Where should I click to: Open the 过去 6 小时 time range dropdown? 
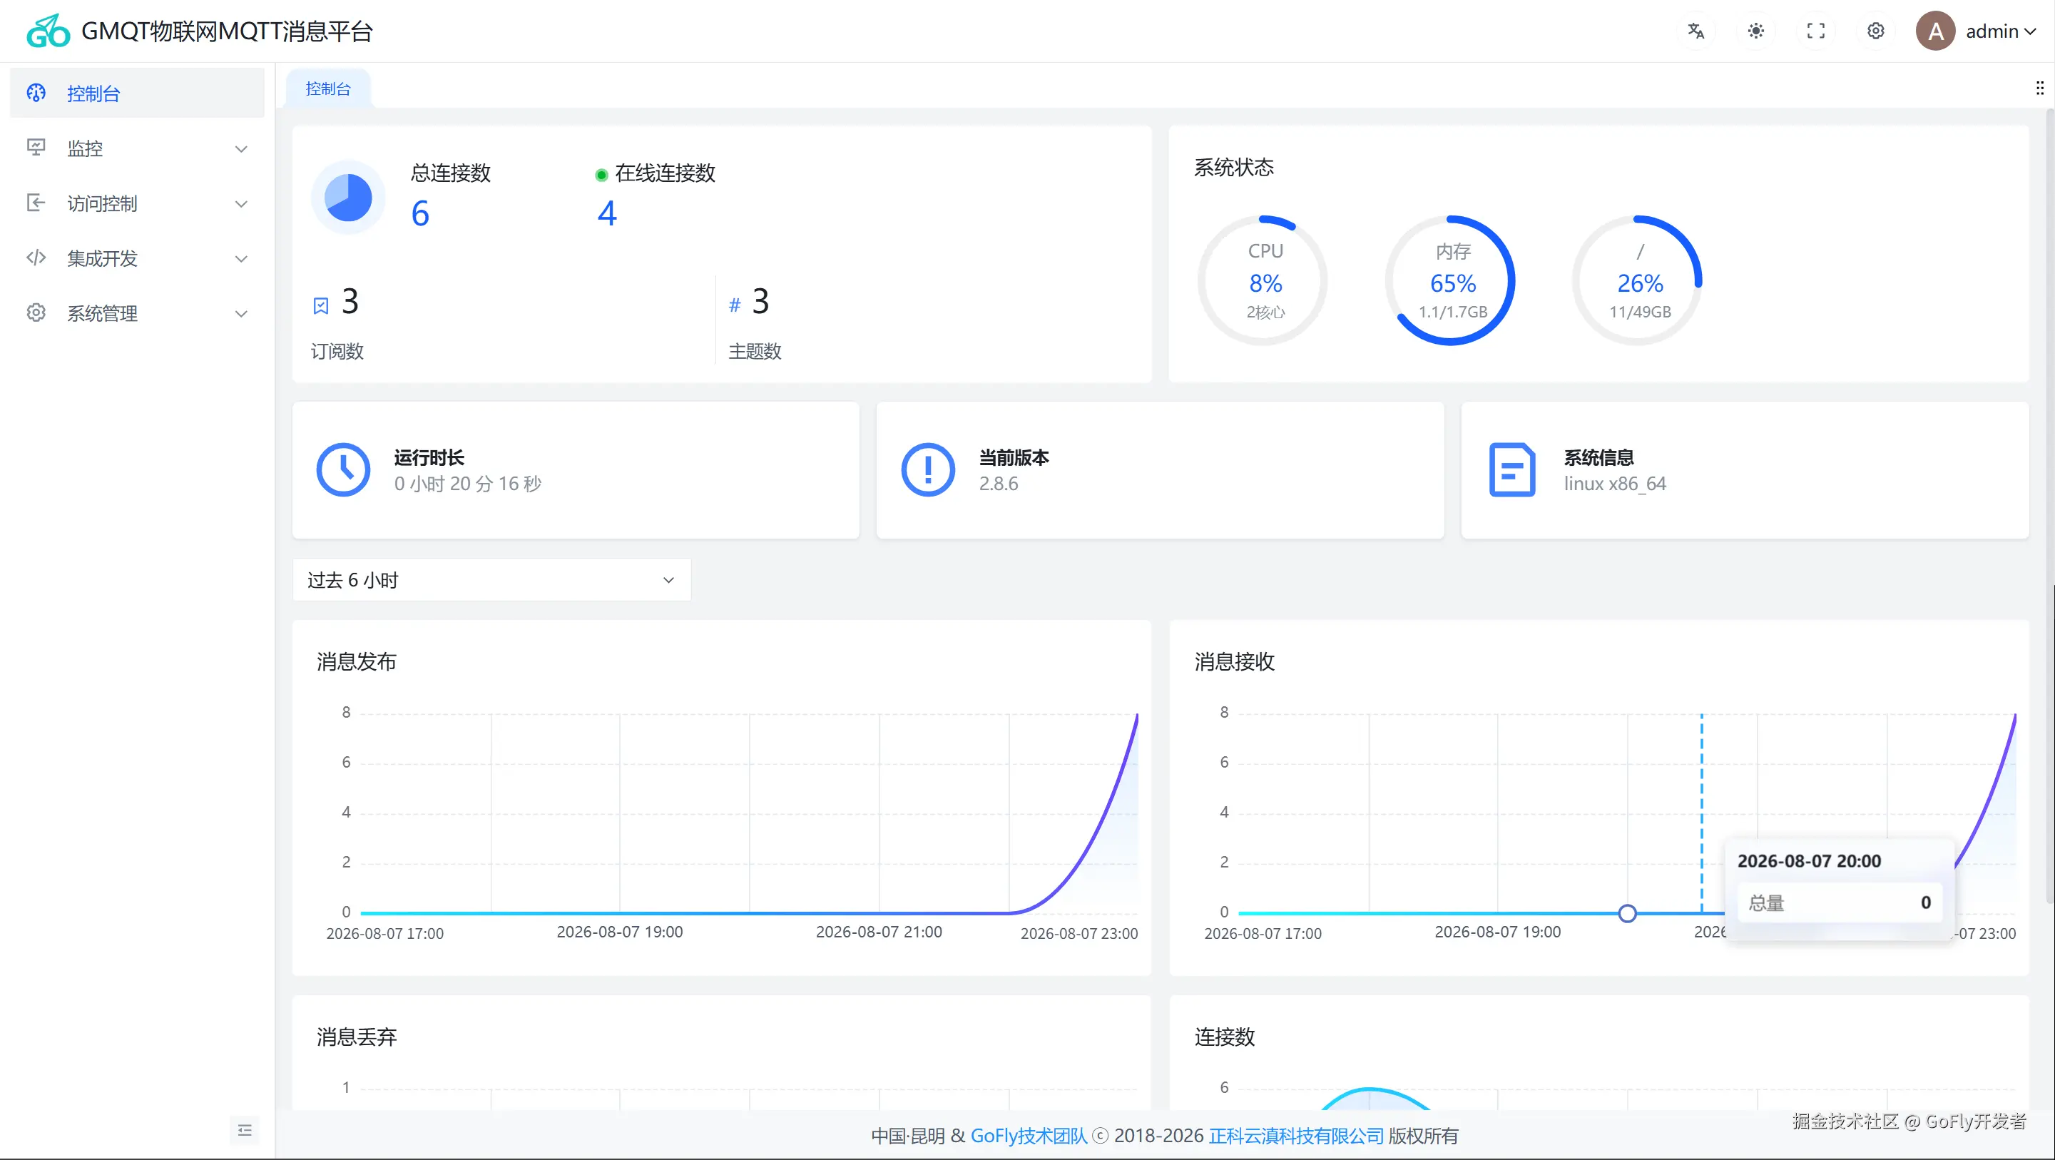tap(491, 580)
